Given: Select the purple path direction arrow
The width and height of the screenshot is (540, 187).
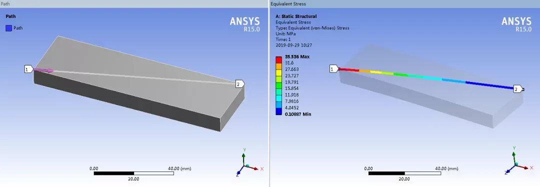Looking at the screenshot, I should (44, 70).
